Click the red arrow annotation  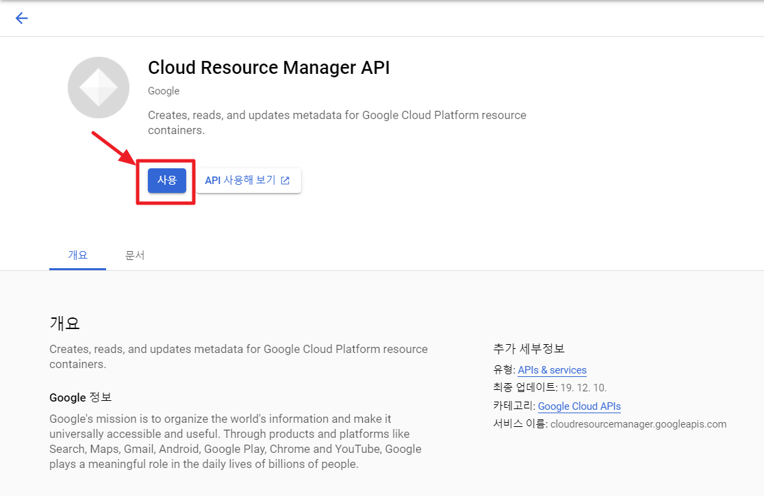pos(115,148)
